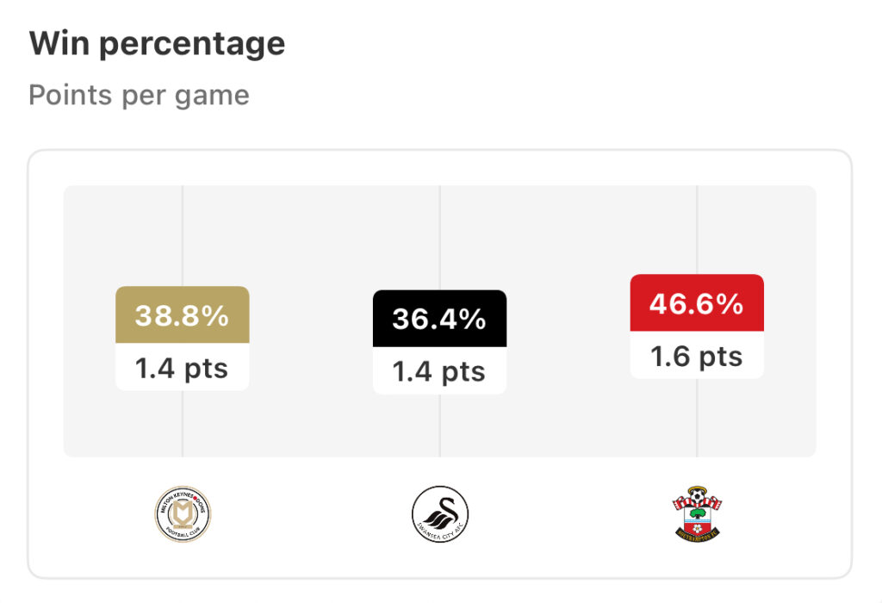The image size is (882, 603).
Task: Click the 1.4 pts label under 38.8%
Action: point(182,369)
